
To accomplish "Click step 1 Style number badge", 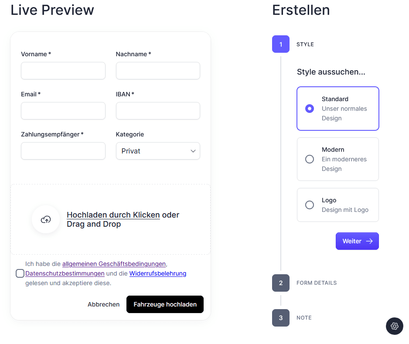I will pyautogui.click(x=281, y=44).
